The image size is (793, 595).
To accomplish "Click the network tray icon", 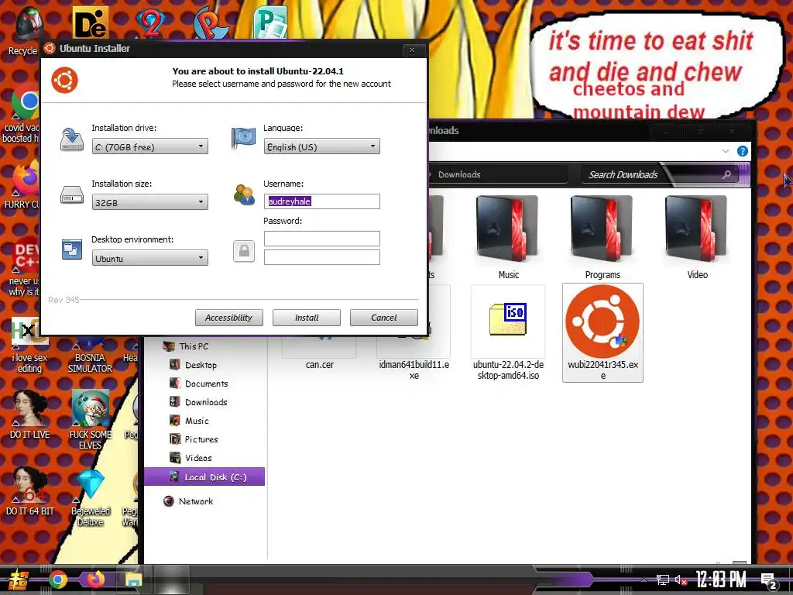I will [x=663, y=580].
